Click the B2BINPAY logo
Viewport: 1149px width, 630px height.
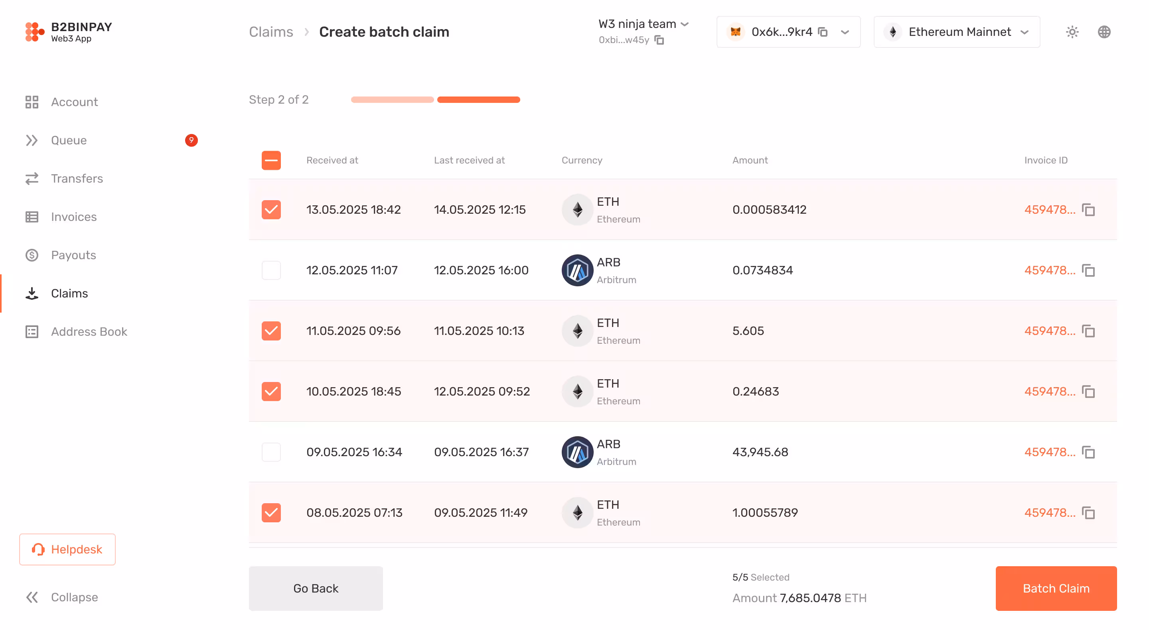tap(69, 32)
